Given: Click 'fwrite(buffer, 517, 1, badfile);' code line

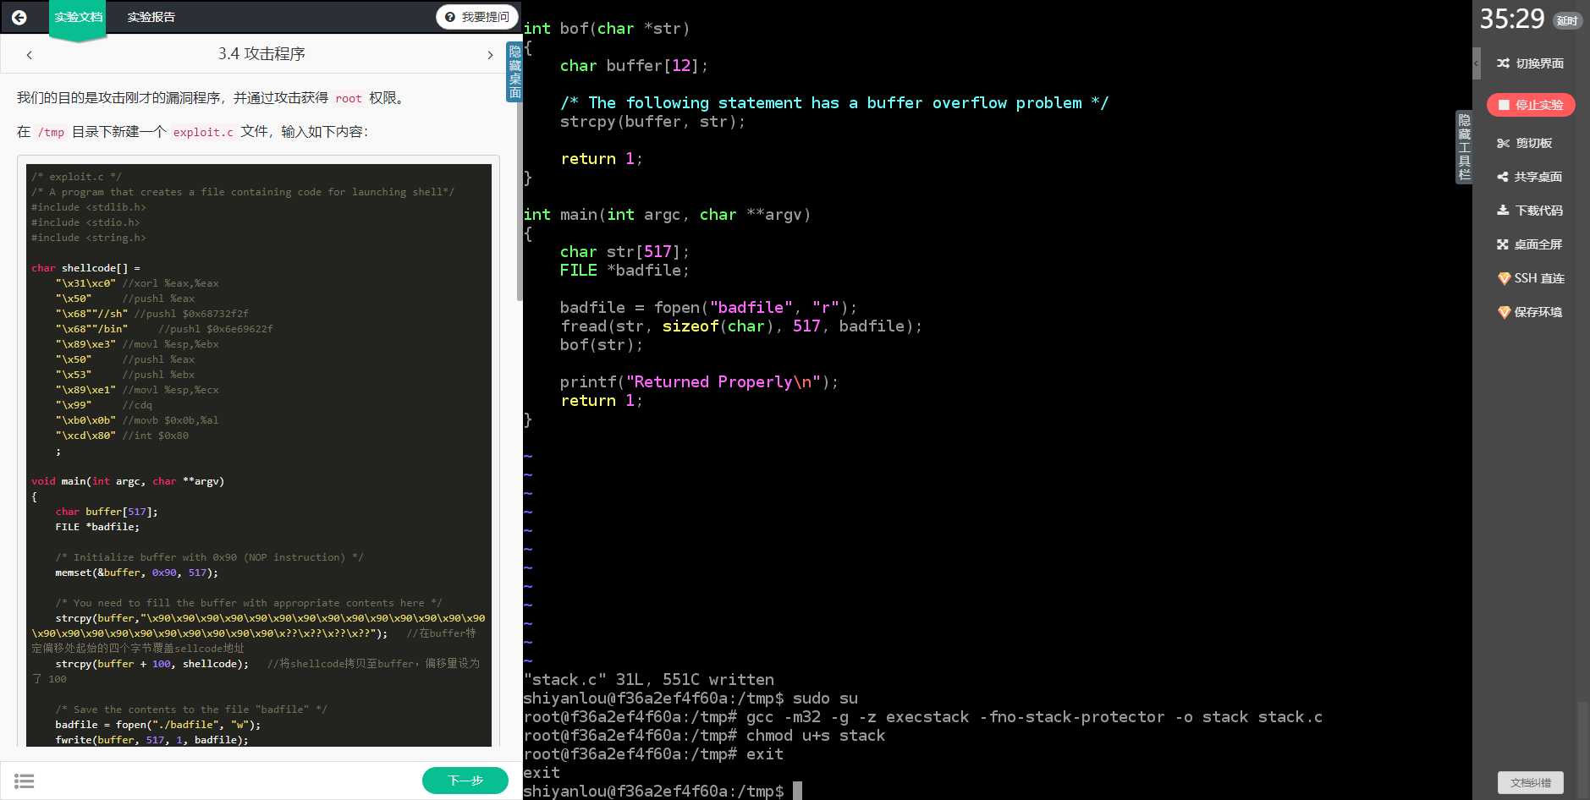Looking at the screenshot, I should (x=151, y=740).
